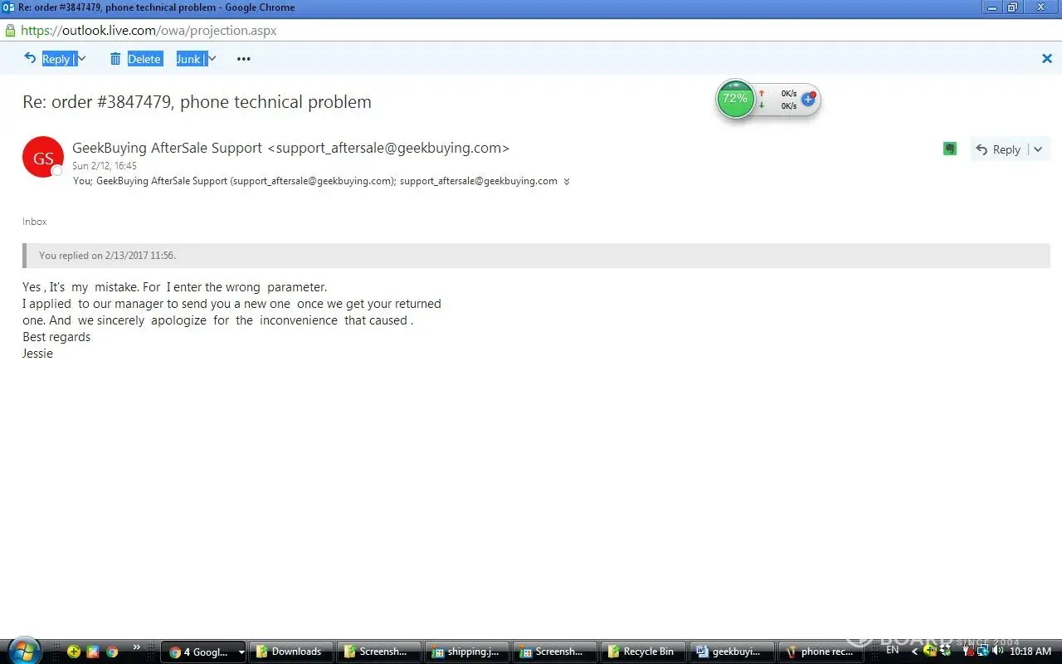Screen dimensions: 1062x664
Task: Click the Reply text in the top toolbar
Action: [x=56, y=59]
